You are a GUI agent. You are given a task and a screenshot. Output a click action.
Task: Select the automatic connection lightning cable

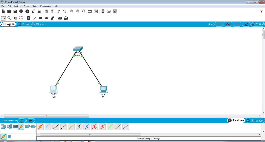point(40,127)
